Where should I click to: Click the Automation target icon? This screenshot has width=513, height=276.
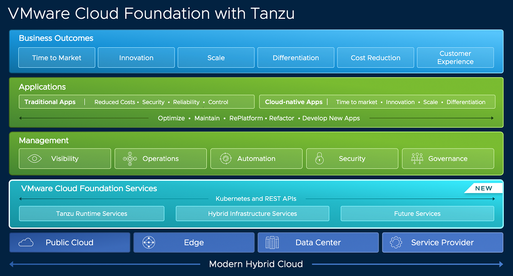[225, 159]
